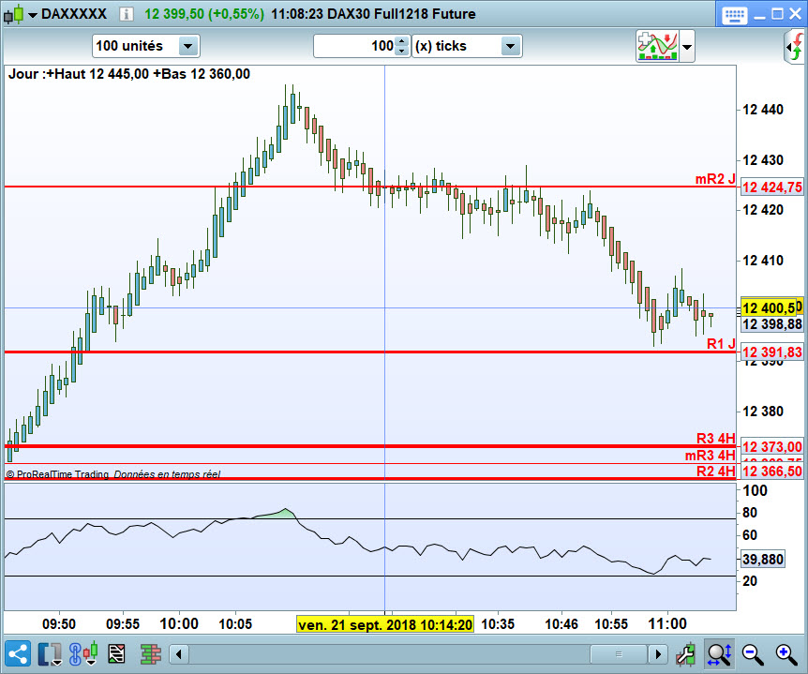Click the chain link candlestick group icon
The height and width of the screenshot is (674, 808).
83,654
